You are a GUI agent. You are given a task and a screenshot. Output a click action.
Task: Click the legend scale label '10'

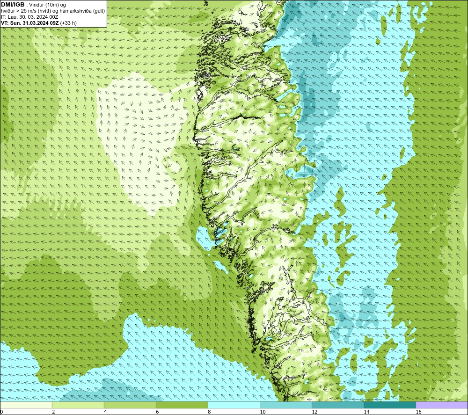tap(263, 412)
